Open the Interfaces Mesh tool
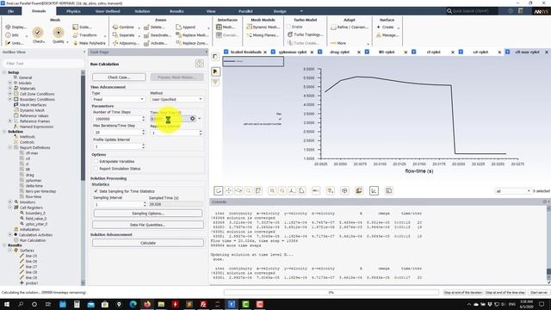This screenshot has height=310, width=551. (x=226, y=27)
